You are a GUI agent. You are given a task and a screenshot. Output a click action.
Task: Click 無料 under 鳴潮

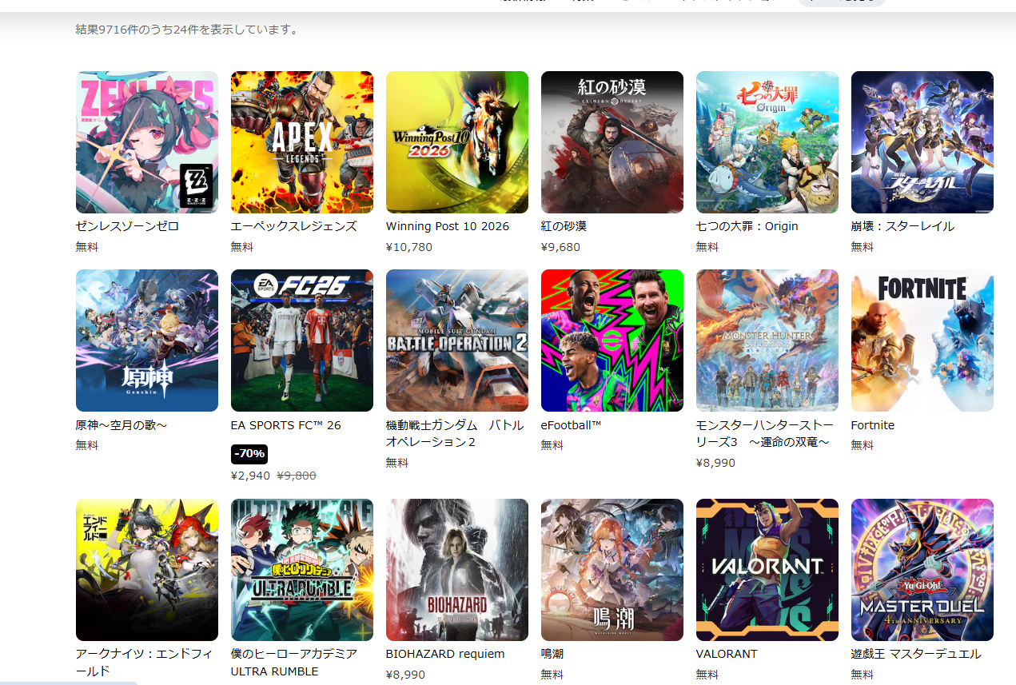(552, 675)
